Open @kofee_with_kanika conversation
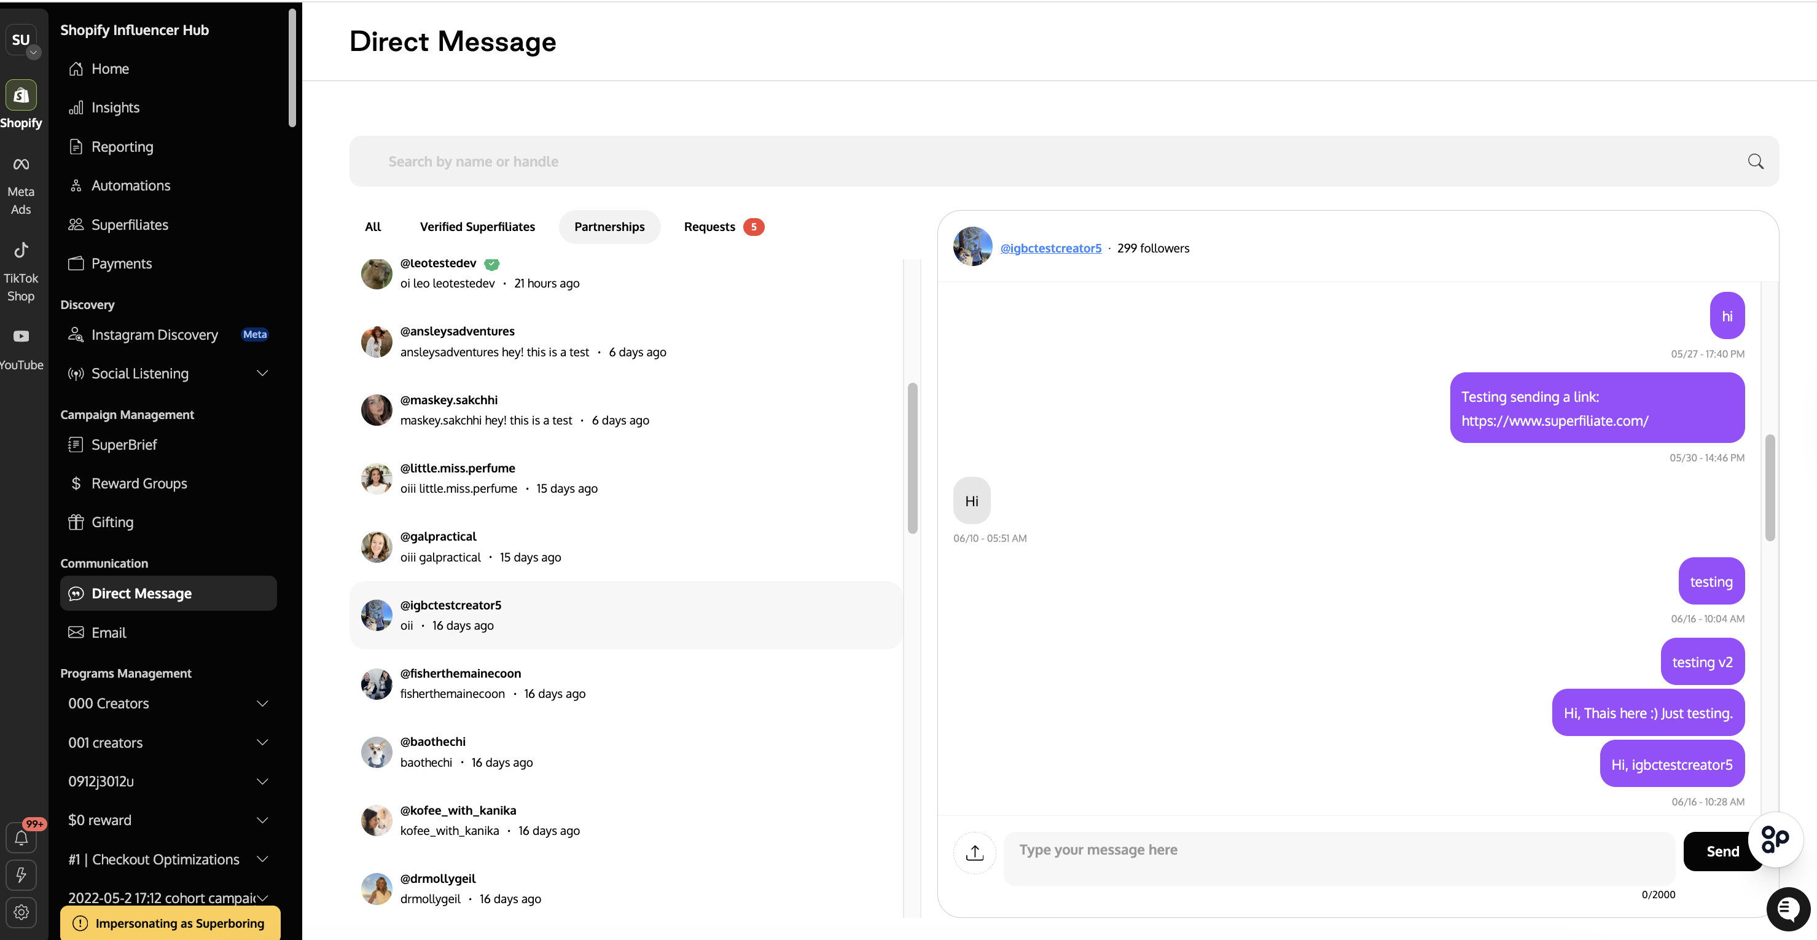Screen dimensions: 1817x940 tap(627, 821)
